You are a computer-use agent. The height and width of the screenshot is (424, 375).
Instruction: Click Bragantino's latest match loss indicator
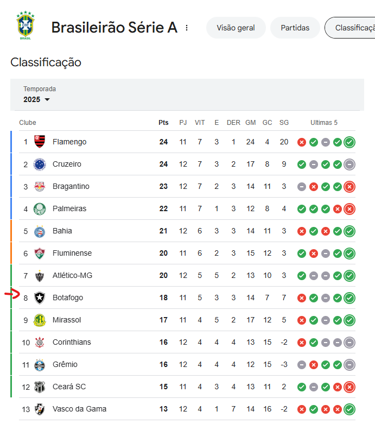click(x=349, y=187)
